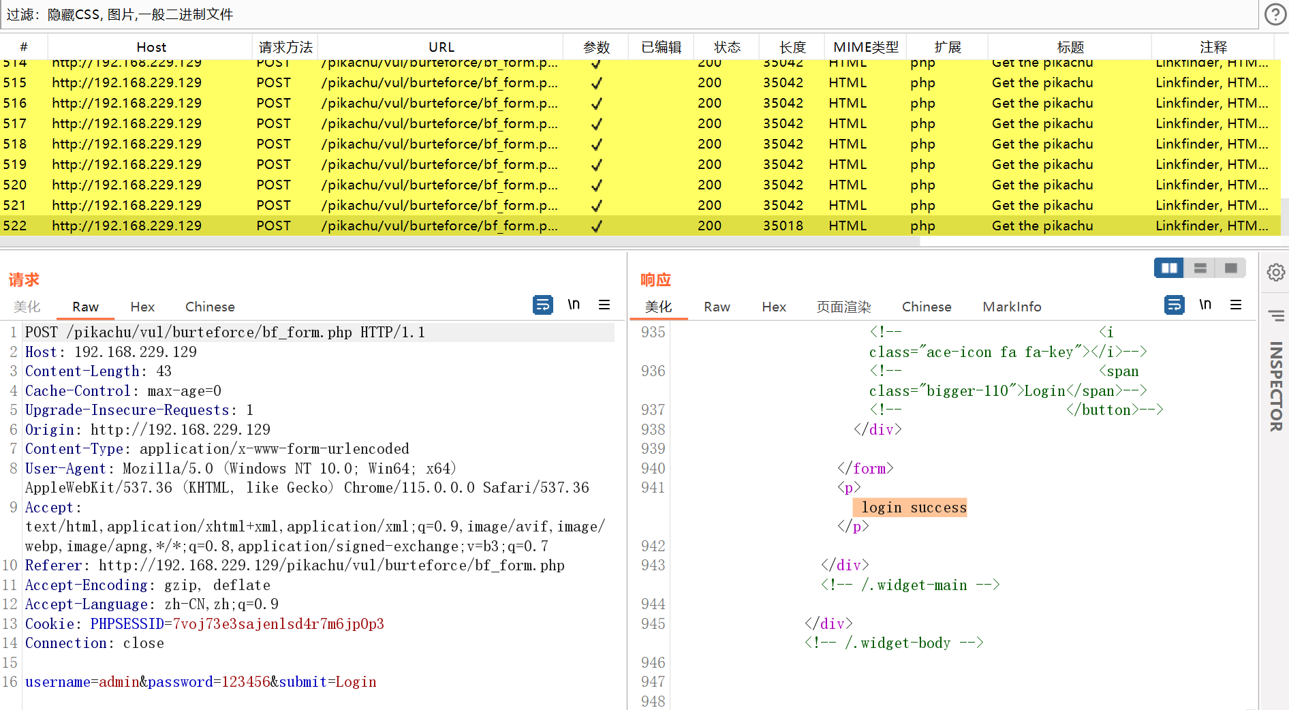This screenshot has height=710, width=1289.
Task: Switch the request view to the Raw tab
Action: [x=85, y=307]
